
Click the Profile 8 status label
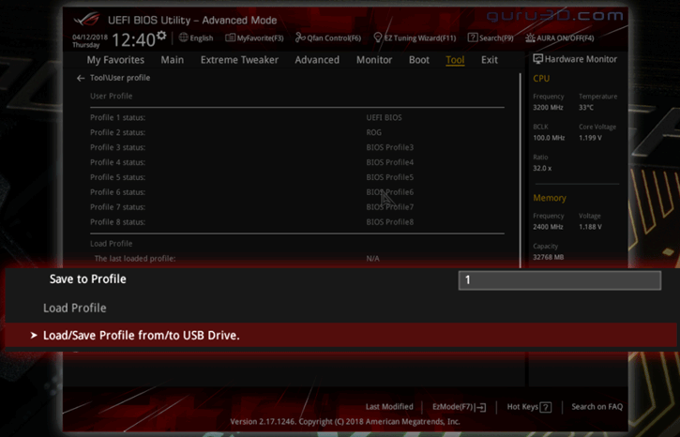117,222
